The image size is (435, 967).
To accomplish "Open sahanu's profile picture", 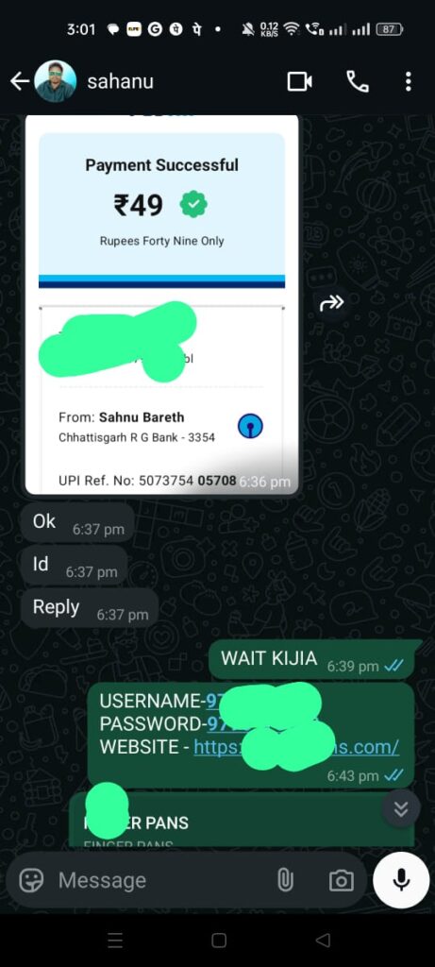I will 56,81.
